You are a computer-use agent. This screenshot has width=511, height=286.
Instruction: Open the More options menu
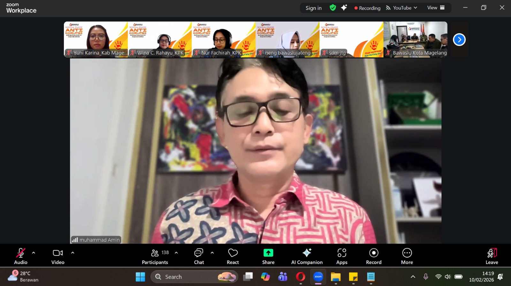click(x=407, y=256)
